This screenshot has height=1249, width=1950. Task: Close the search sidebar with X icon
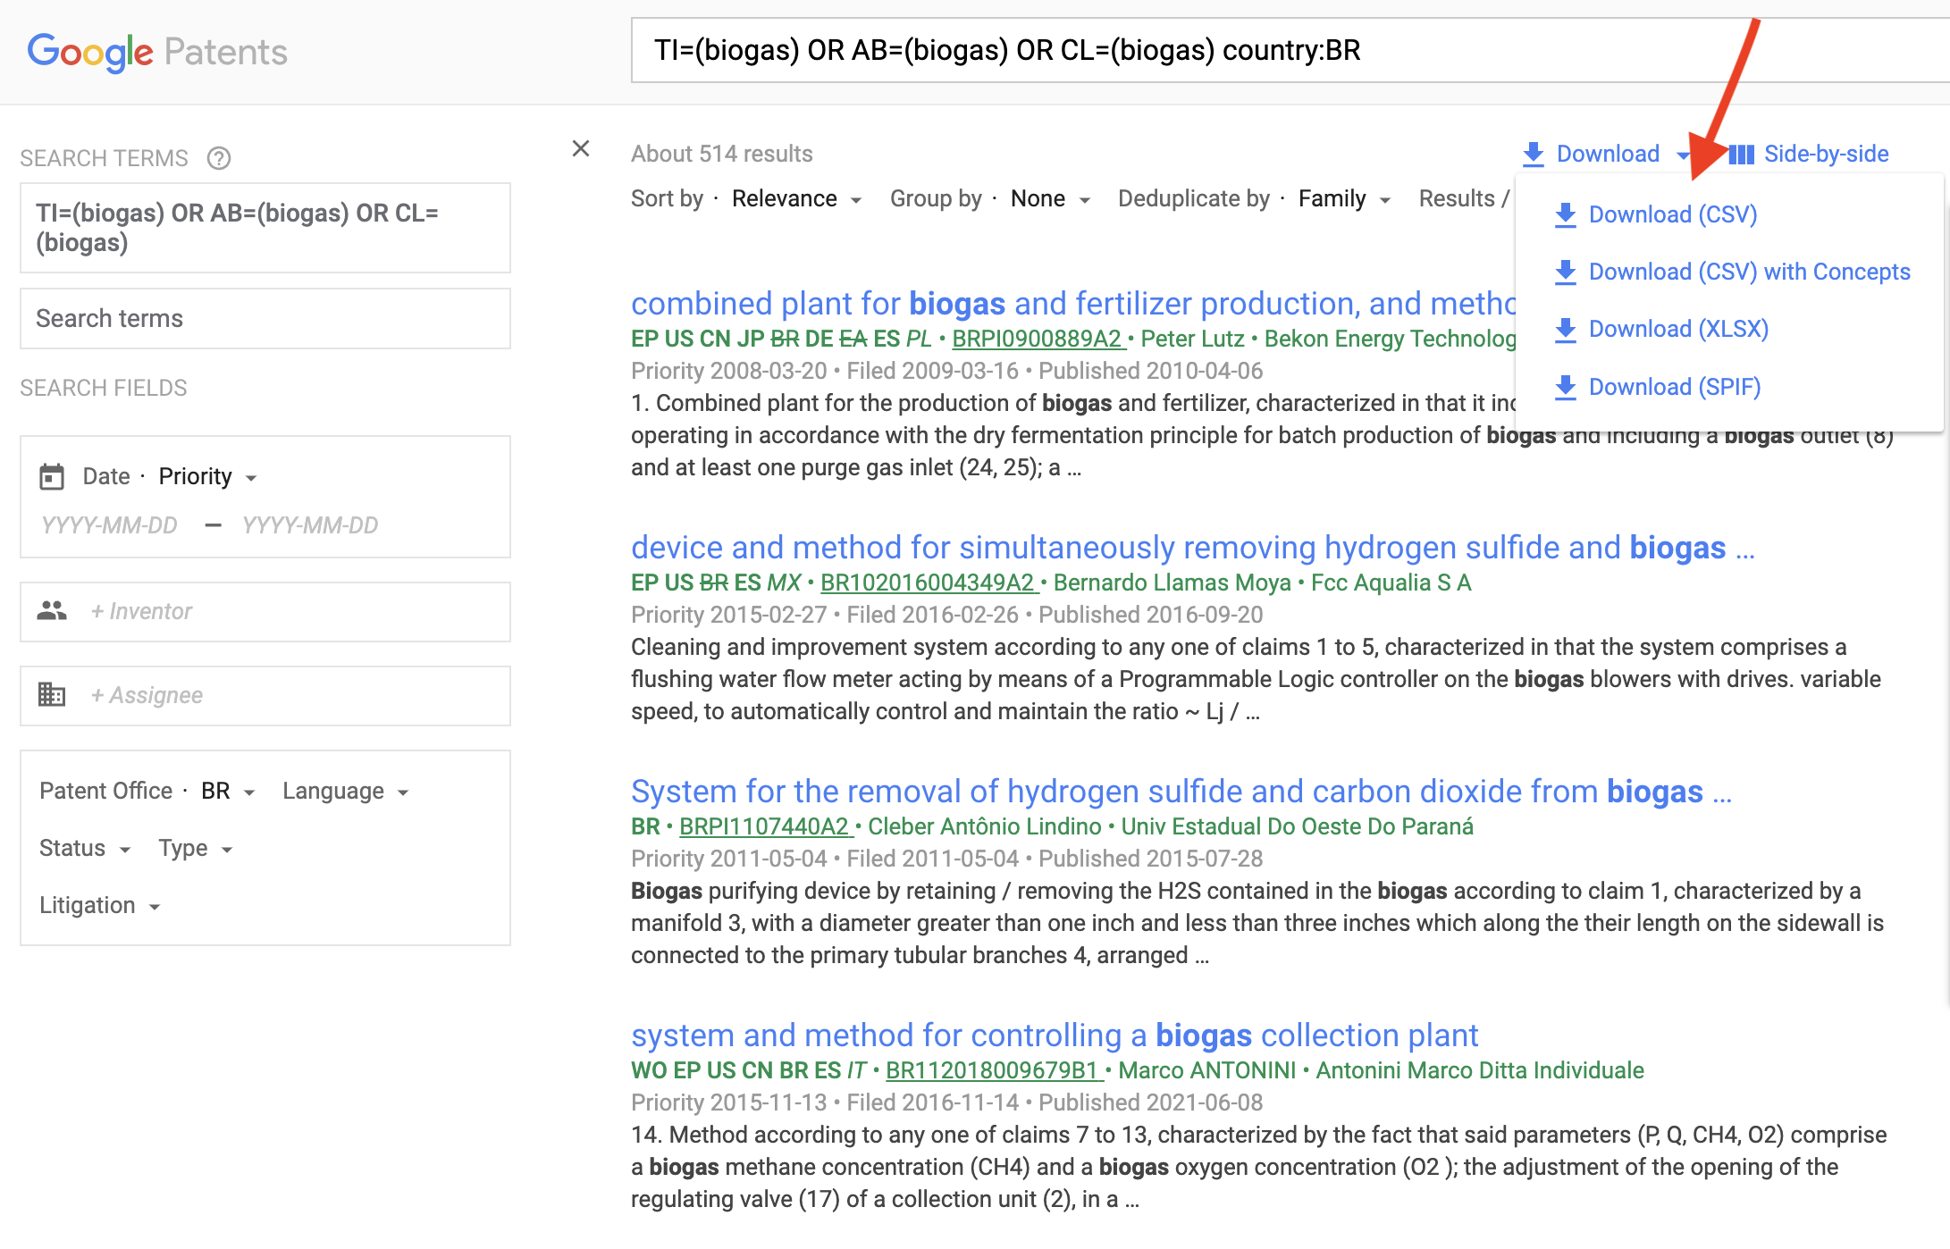[x=581, y=148]
